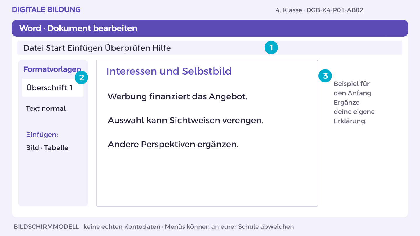Click the Bild · Tabelle insert option
420x236 pixels.
(x=47, y=148)
